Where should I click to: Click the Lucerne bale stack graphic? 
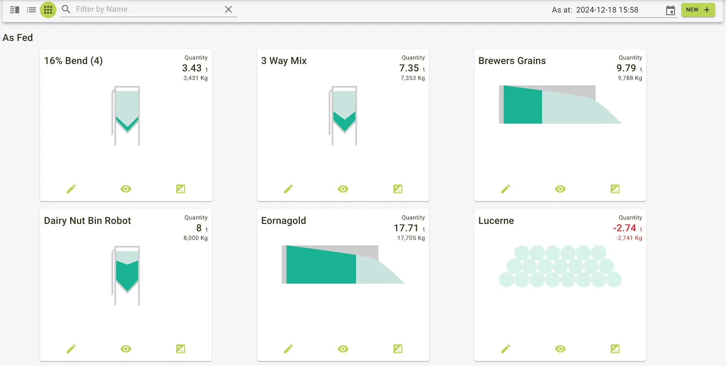click(560, 267)
